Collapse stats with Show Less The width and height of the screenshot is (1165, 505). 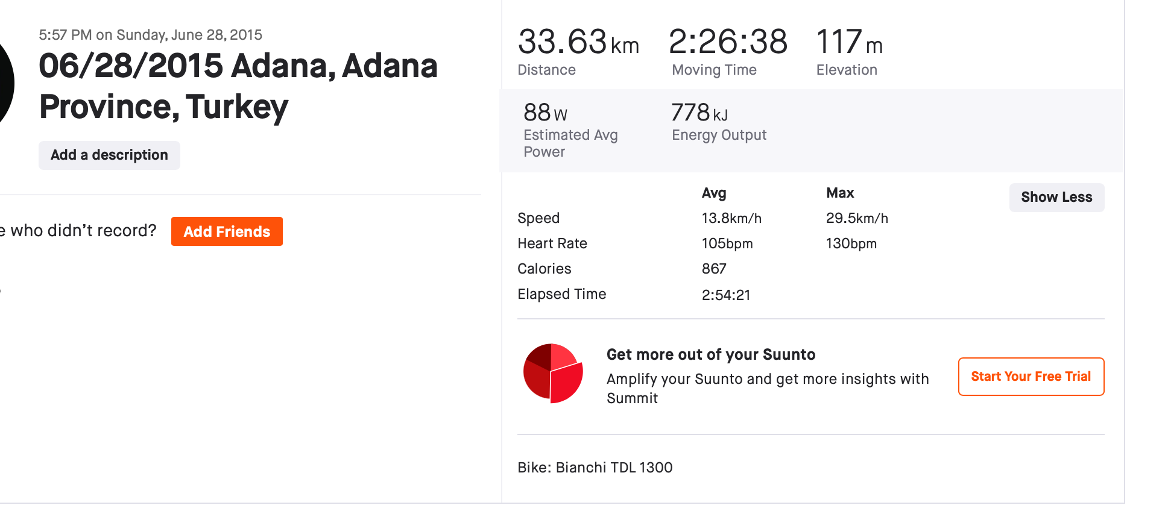(x=1056, y=198)
